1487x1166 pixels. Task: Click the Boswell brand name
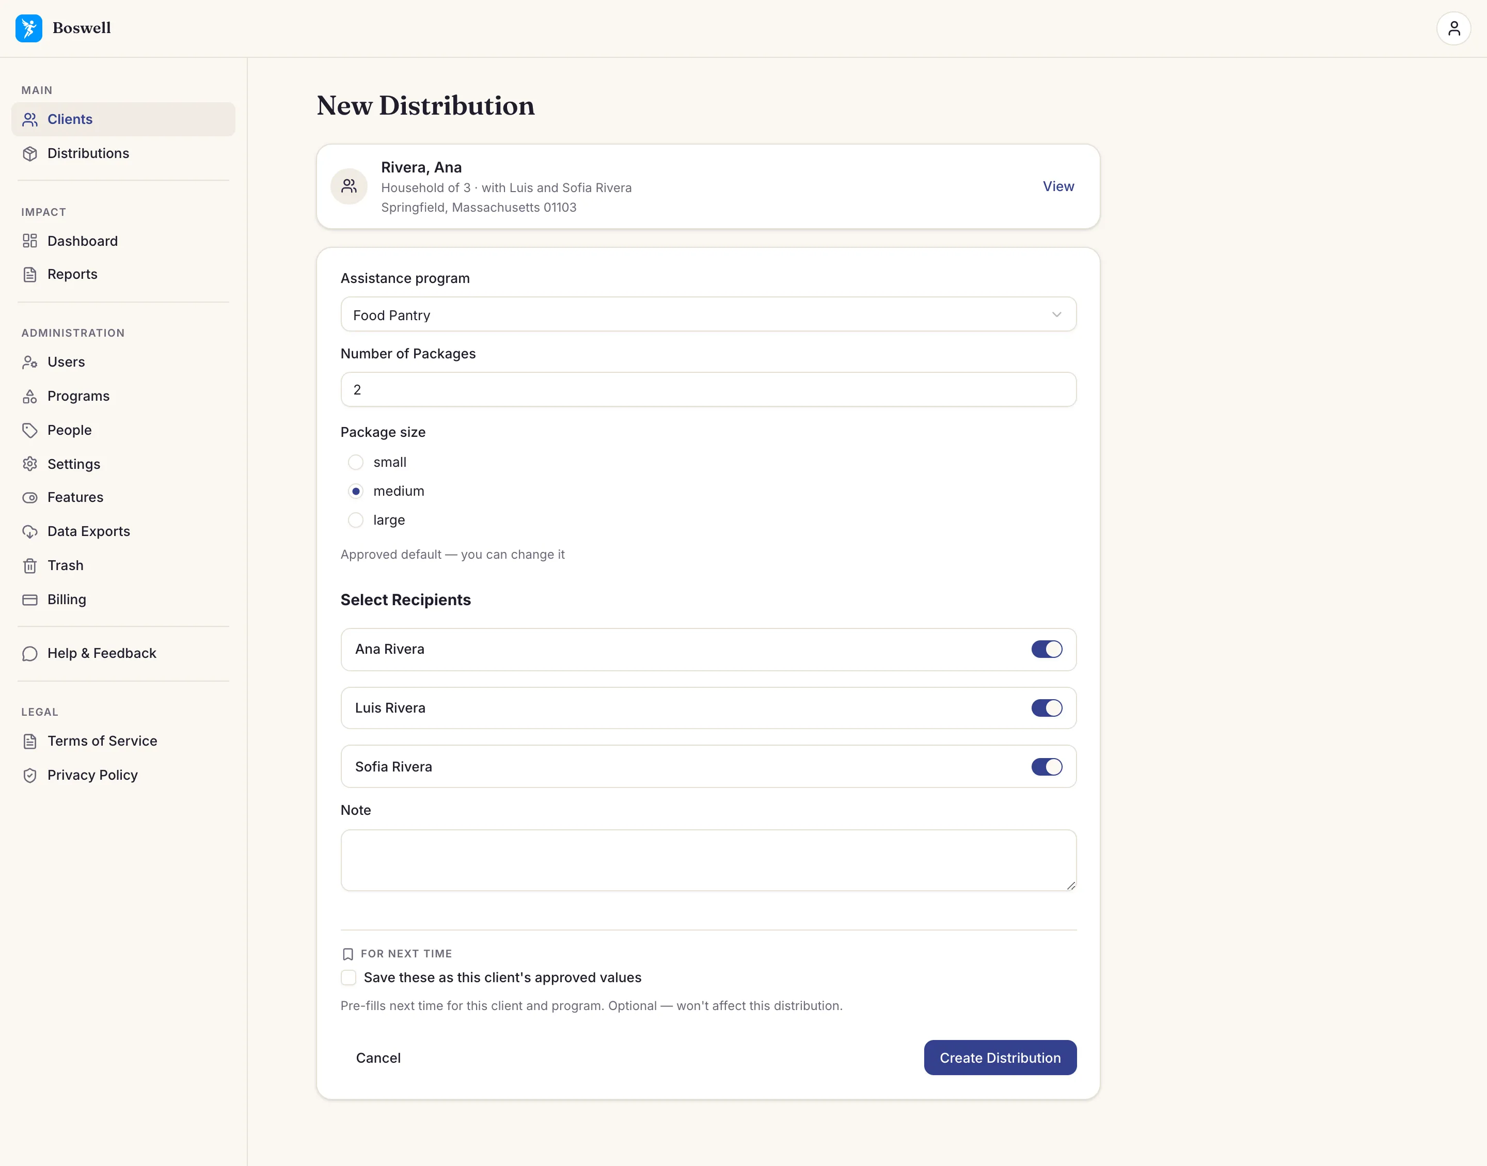point(82,28)
